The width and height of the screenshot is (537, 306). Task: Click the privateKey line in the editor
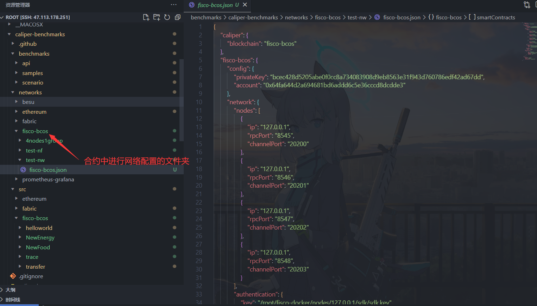pyautogui.click(x=359, y=77)
